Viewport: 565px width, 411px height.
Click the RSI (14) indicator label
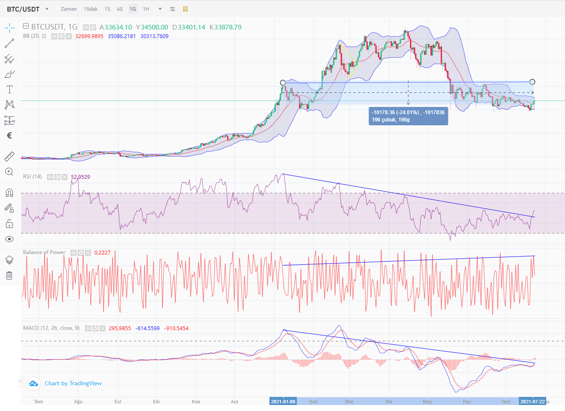click(32, 177)
